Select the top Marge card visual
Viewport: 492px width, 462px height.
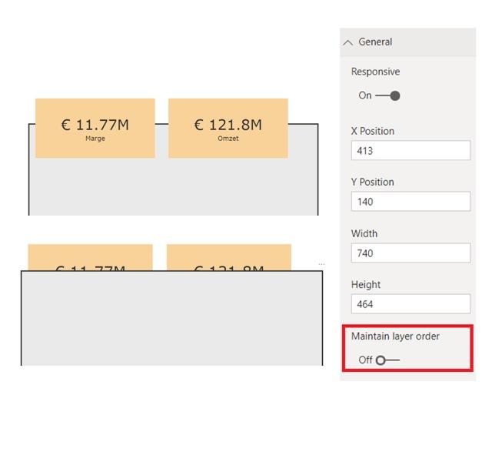pos(95,128)
